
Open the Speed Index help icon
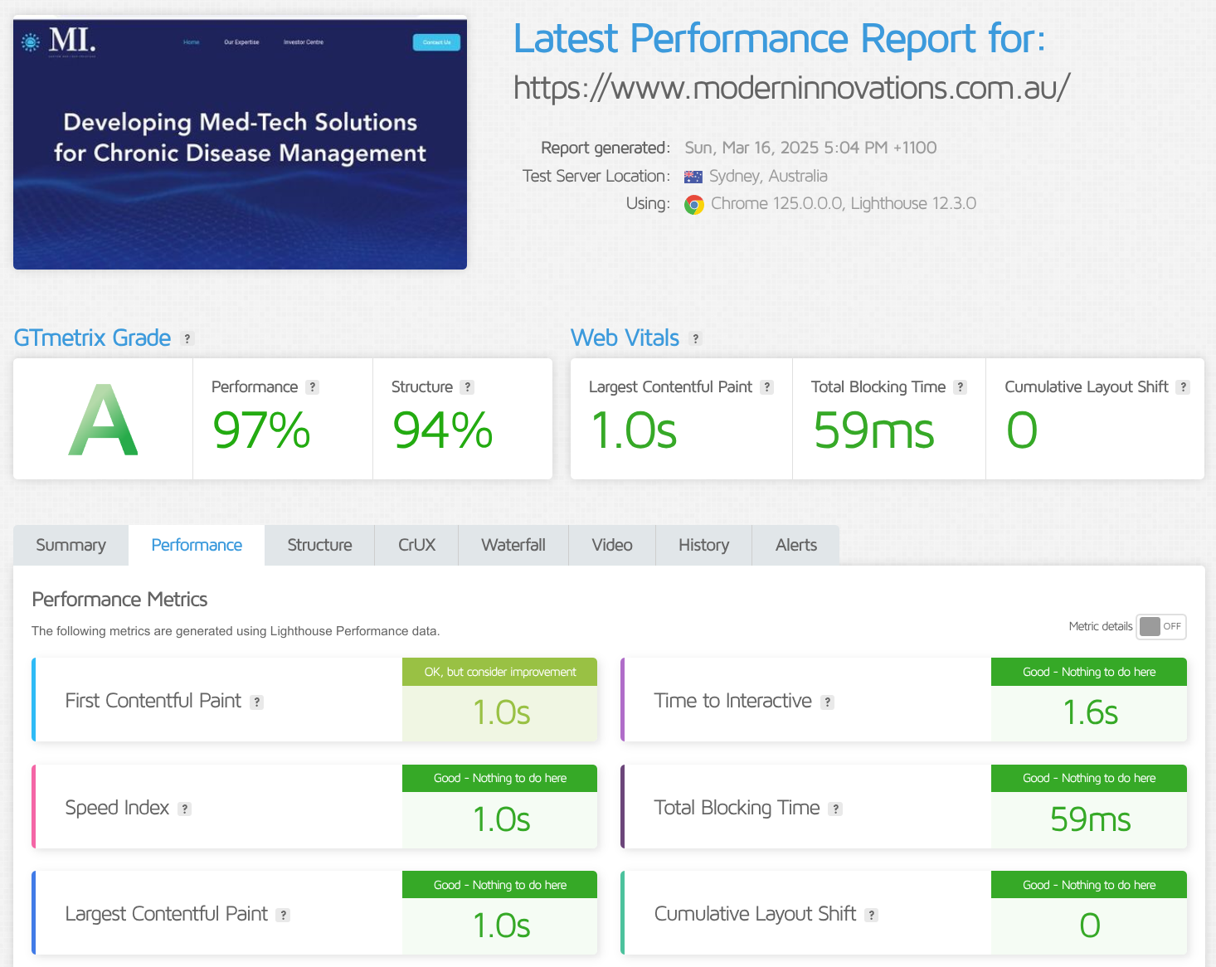(x=185, y=809)
